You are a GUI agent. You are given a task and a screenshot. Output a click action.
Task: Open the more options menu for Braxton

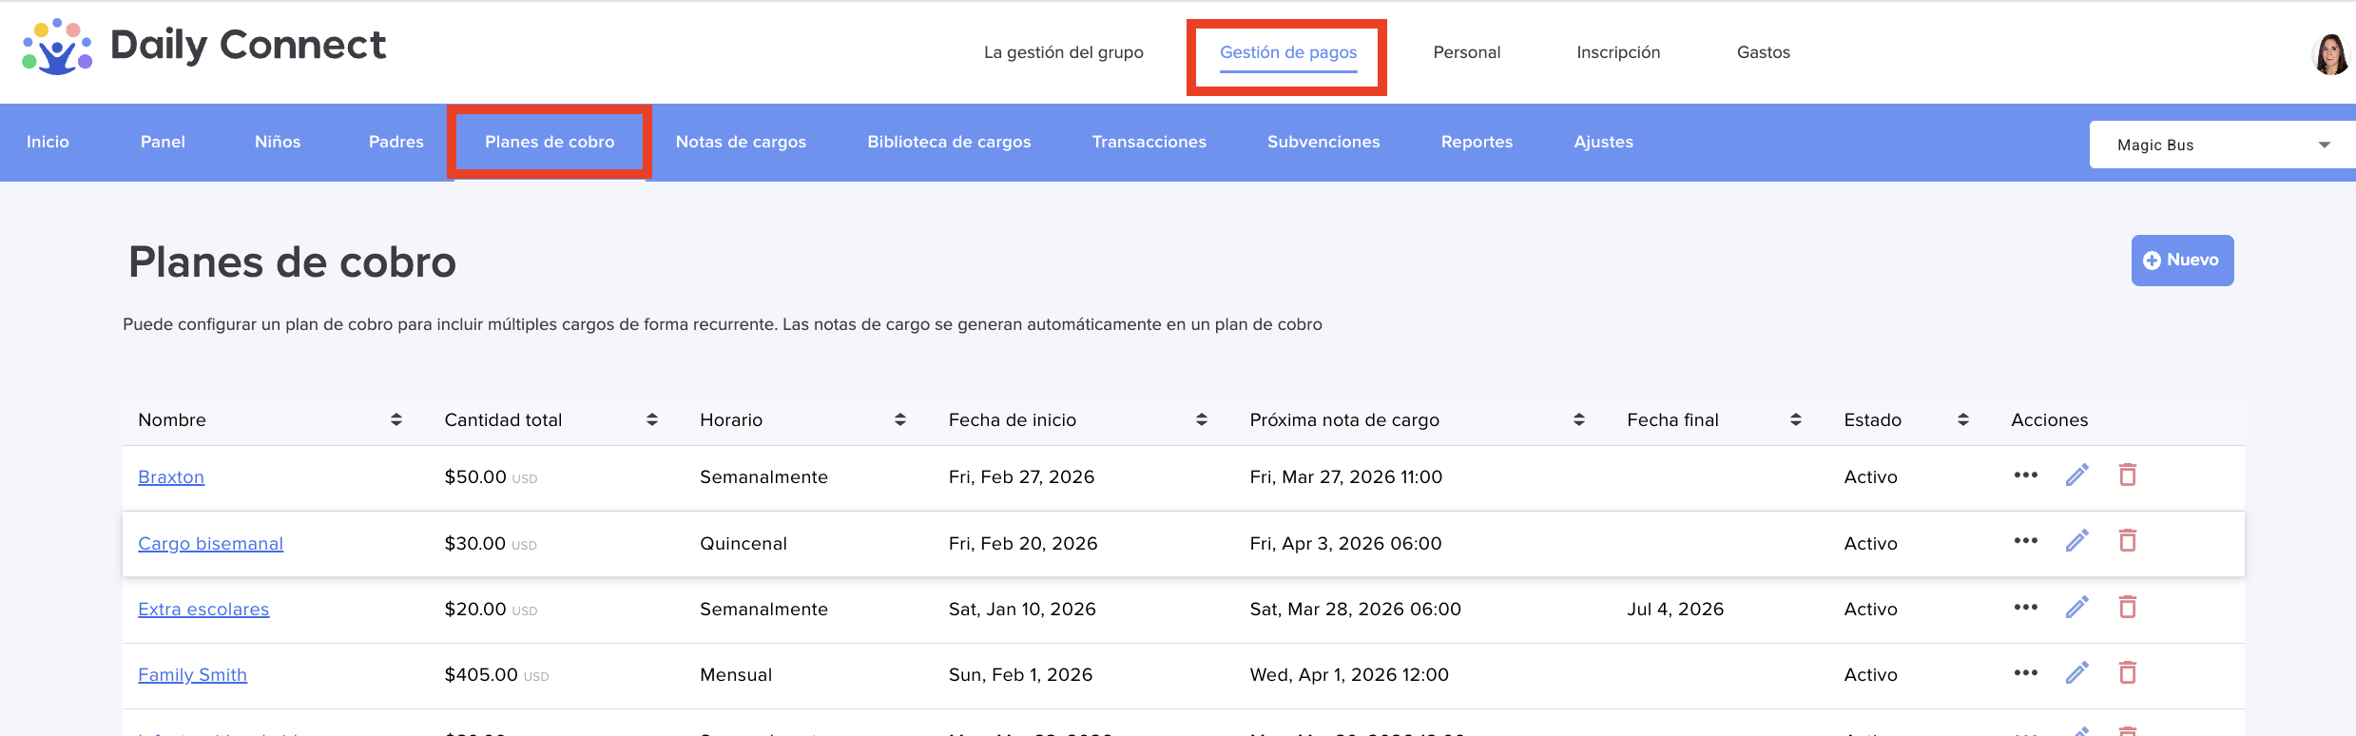coord(2025,475)
